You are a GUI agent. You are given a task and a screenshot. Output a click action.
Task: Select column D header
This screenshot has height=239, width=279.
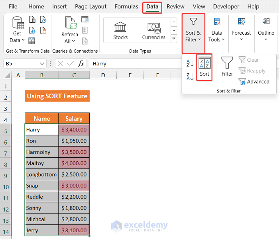pos(103,75)
